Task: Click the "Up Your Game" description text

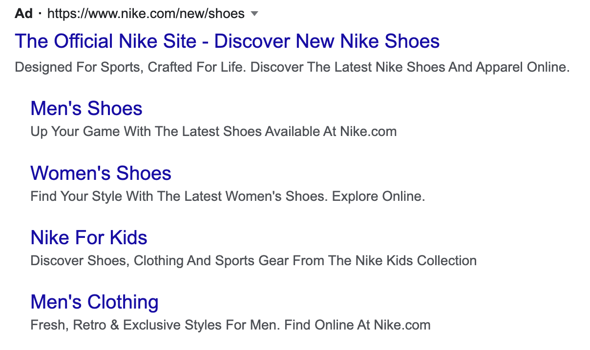Action: tap(76, 131)
